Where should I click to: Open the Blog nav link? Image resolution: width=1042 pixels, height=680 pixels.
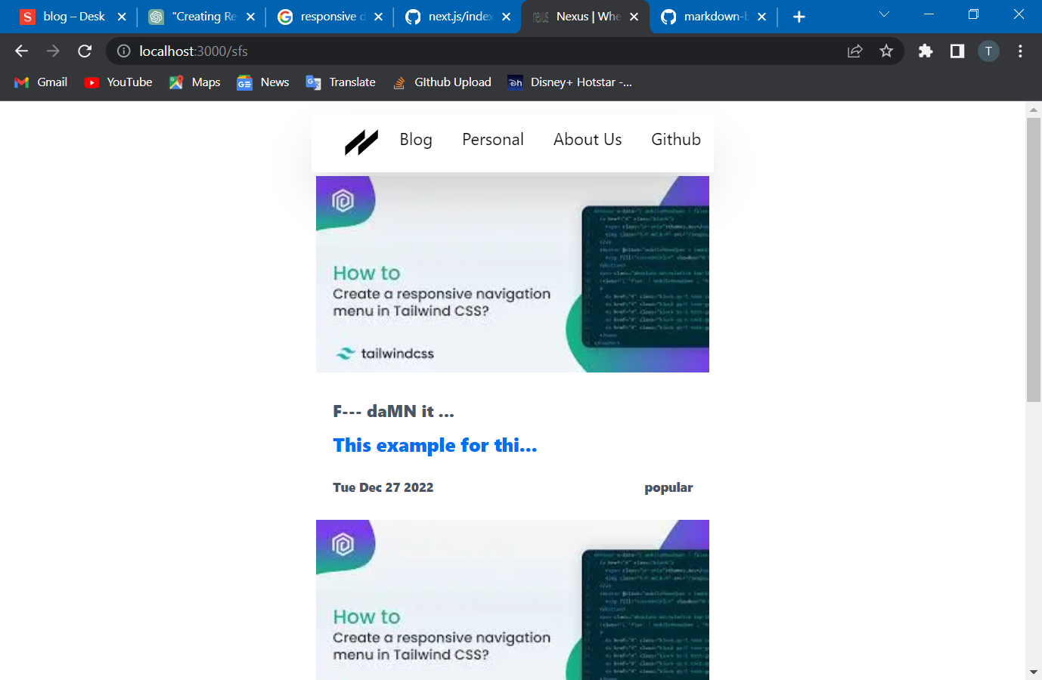[x=416, y=140]
